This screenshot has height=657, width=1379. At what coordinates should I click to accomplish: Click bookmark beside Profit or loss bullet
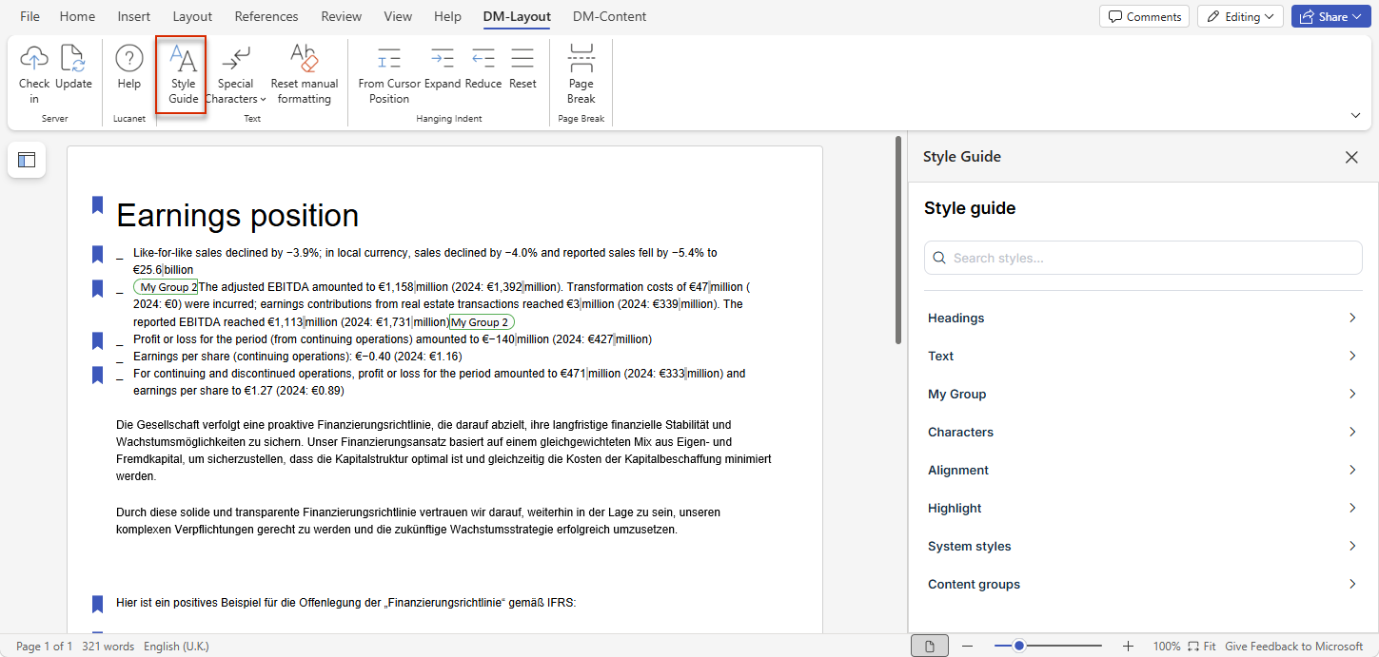pyautogui.click(x=97, y=340)
